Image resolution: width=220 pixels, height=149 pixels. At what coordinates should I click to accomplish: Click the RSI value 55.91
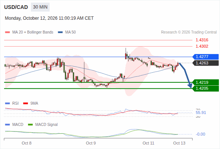click(x=201, y=112)
